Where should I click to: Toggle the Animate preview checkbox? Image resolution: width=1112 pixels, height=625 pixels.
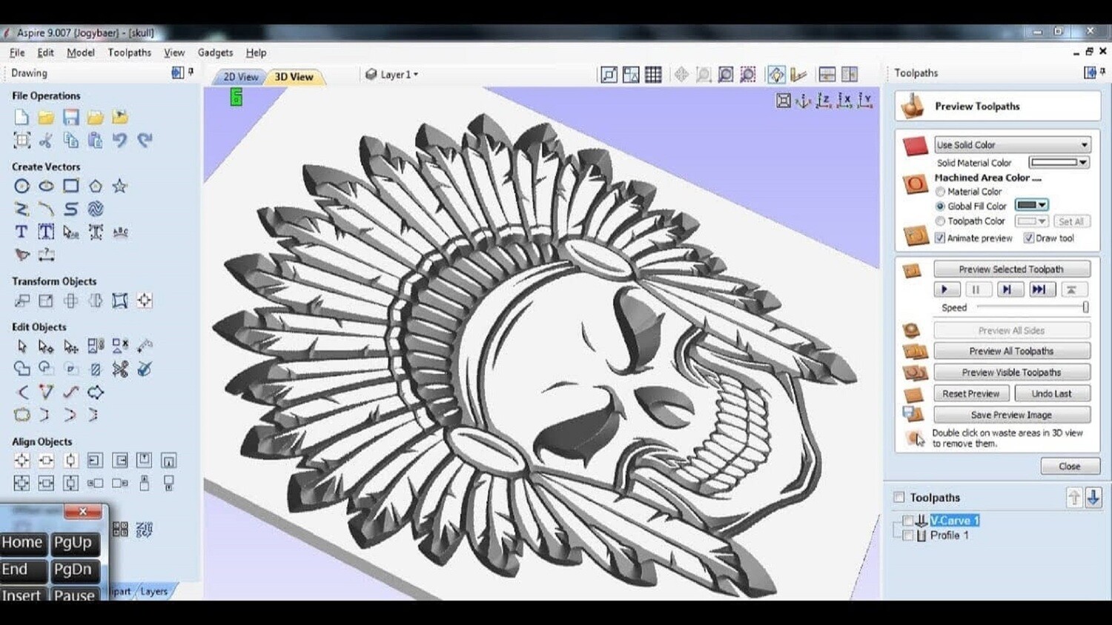tap(940, 238)
